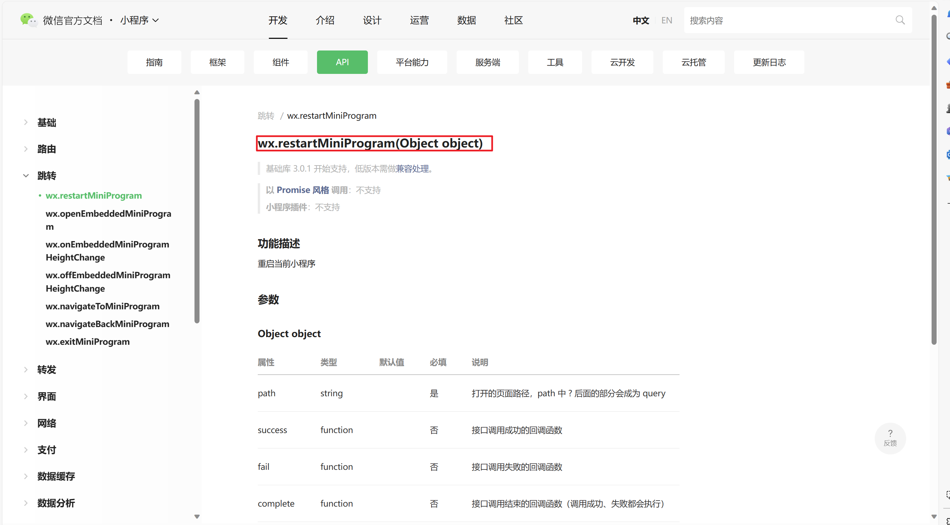Click wx.navigateToMiniProgram in sidebar
This screenshot has width=950, height=525.
click(103, 306)
